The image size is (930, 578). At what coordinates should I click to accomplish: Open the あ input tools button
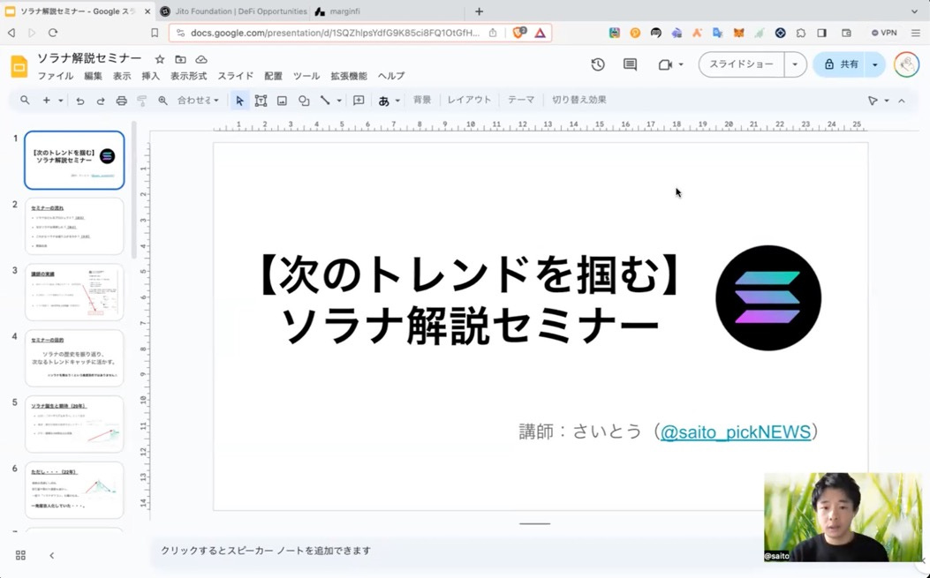(x=383, y=101)
